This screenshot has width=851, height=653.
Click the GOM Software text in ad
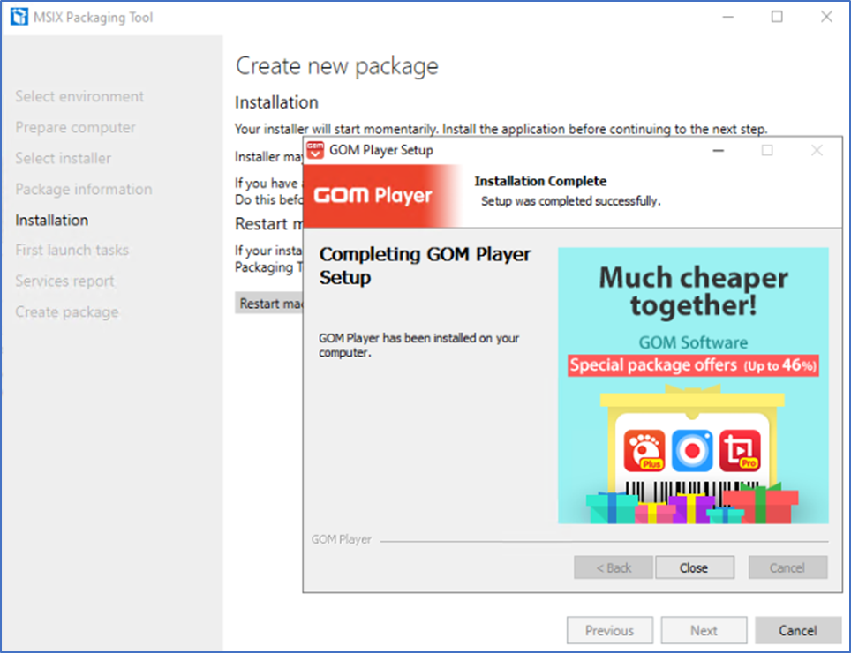point(693,342)
